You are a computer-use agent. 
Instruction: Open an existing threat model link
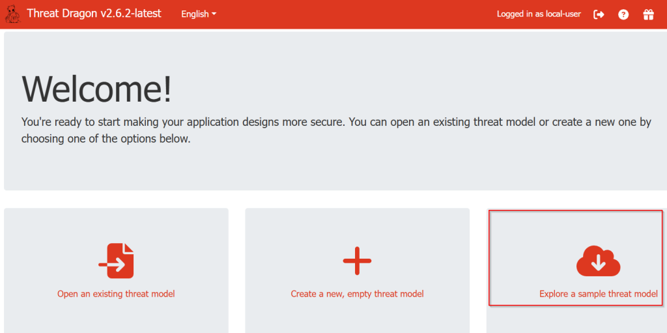(116, 294)
